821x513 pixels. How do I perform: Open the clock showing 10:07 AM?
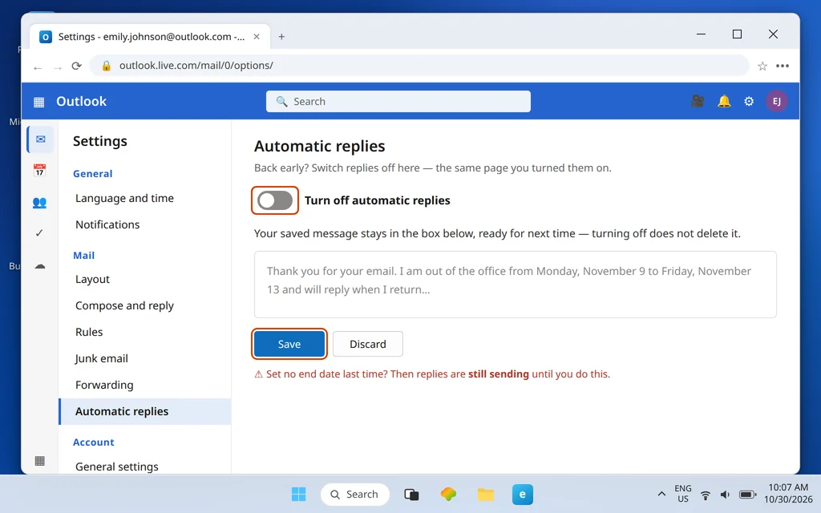788,494
